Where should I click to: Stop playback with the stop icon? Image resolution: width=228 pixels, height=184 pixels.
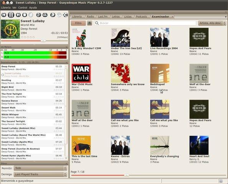coord(25,15)
